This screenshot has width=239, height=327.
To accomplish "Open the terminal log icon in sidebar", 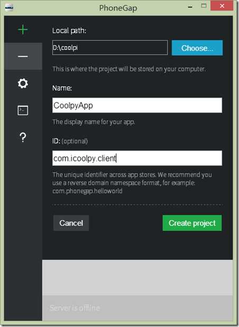I will 23,110.
